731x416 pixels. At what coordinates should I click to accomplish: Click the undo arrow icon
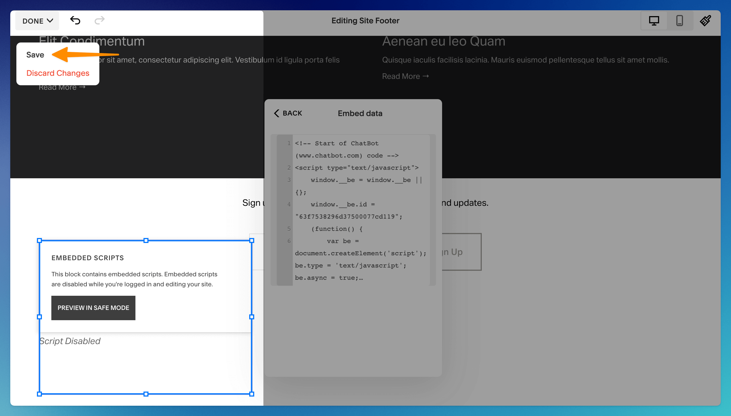click(75, 21)
